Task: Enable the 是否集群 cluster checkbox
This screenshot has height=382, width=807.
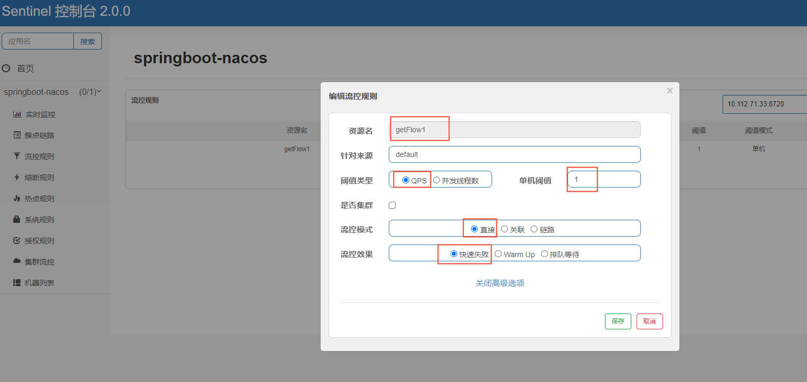Action: (392, 205)
